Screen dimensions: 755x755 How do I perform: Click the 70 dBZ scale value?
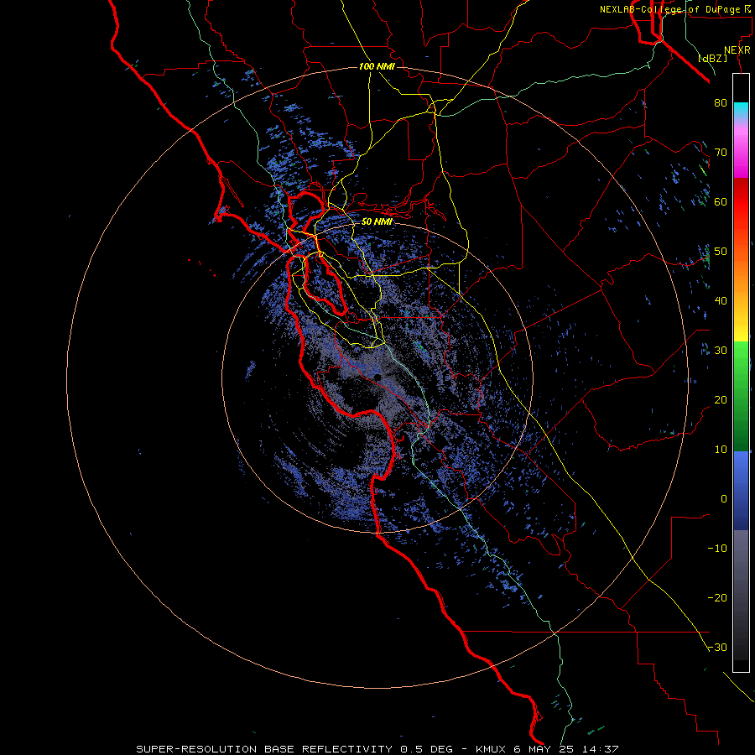[x=721, y=152]
